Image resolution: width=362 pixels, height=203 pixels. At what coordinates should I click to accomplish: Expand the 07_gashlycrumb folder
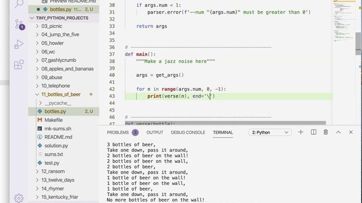(x=37, y=60)
